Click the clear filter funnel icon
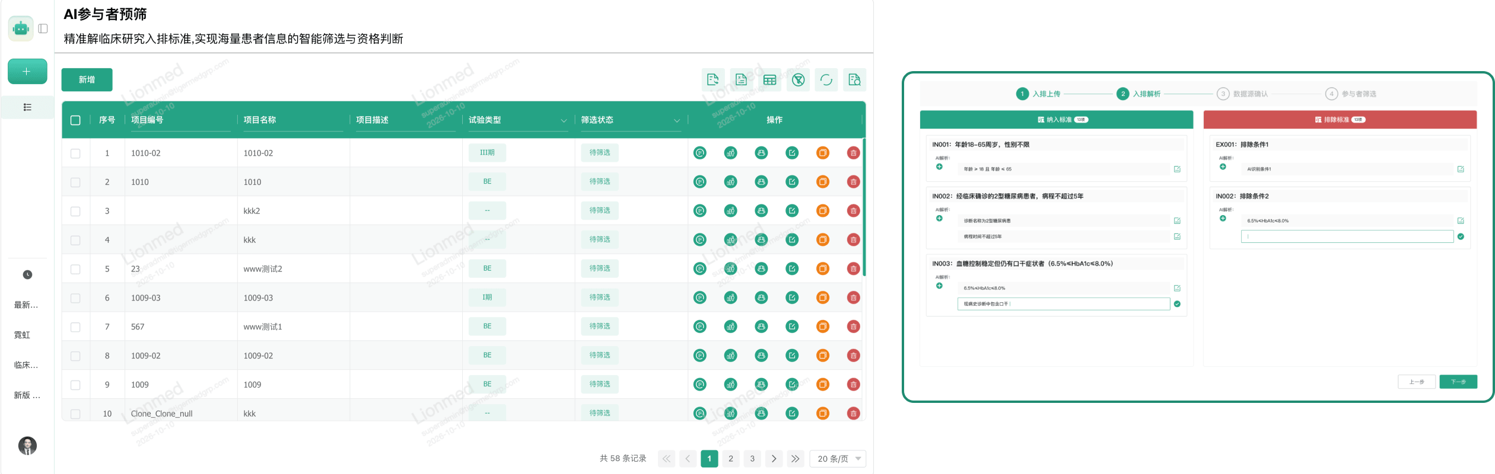 [798, 80]
